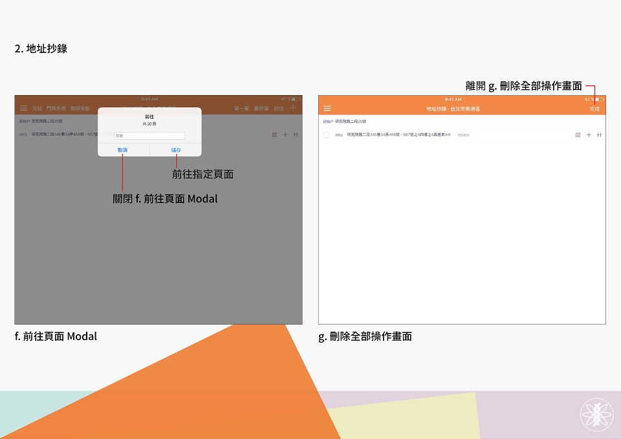This screenshot has height=439, width=621.
Task: Tap 完成 to leave delete-all screen
Action: (594, 109)
